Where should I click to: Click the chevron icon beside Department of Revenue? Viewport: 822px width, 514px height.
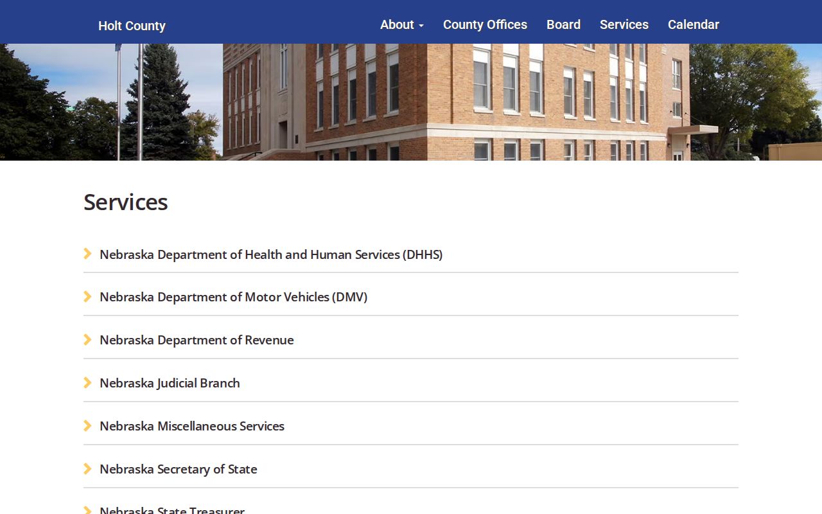point(87,339)
